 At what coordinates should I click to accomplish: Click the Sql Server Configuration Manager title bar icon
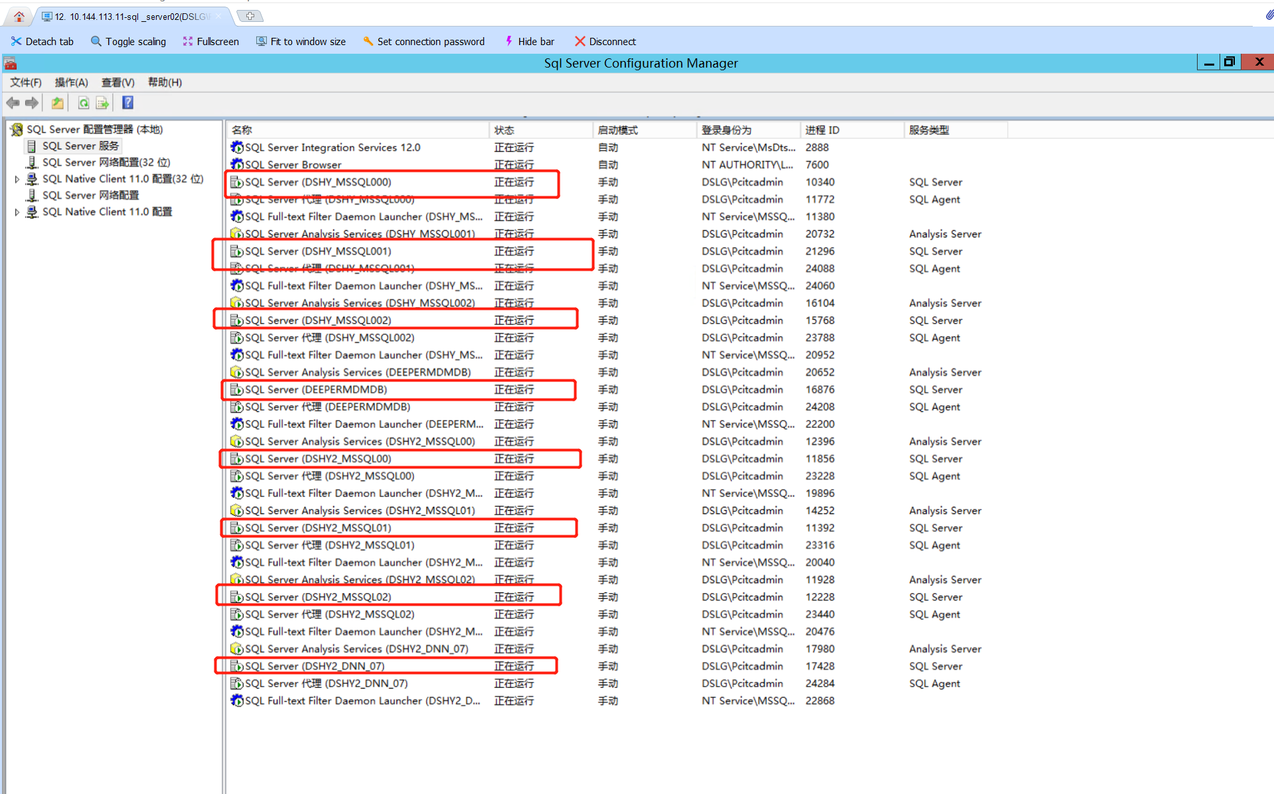[11, 64]
